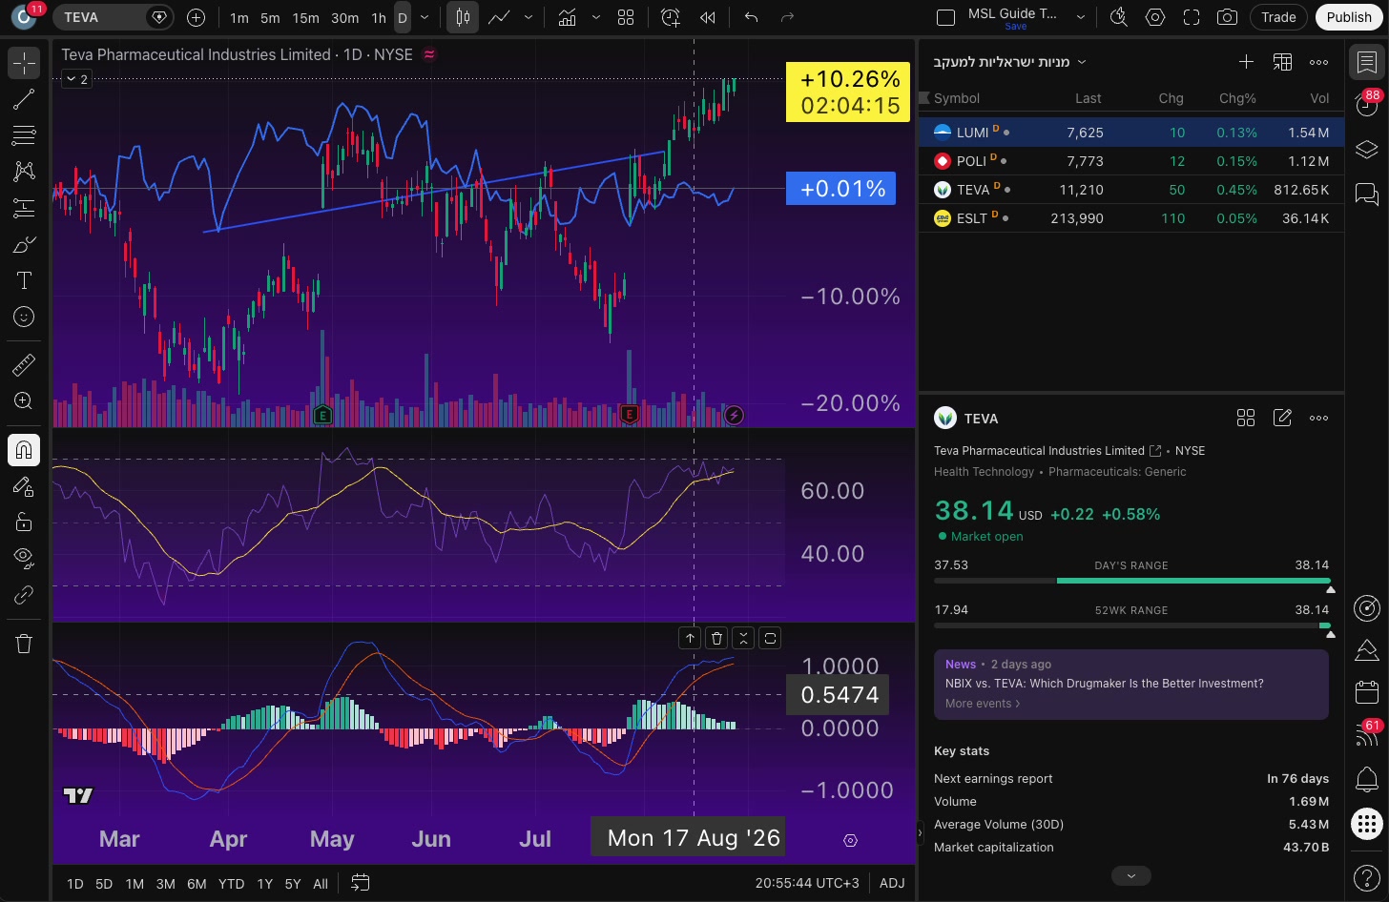Select the crosshair cursor tool

24,63
